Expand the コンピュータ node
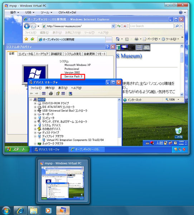 click(35, 118)
